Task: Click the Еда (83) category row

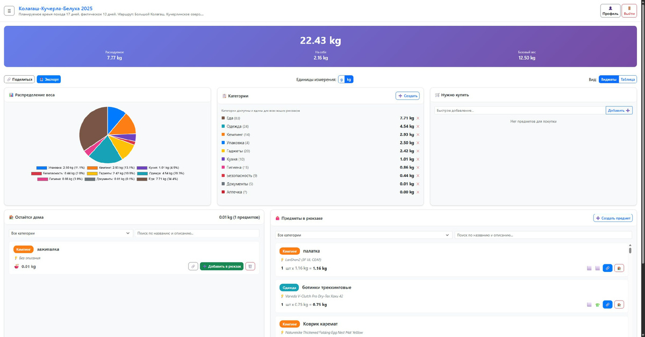Action: coord(320,118)
